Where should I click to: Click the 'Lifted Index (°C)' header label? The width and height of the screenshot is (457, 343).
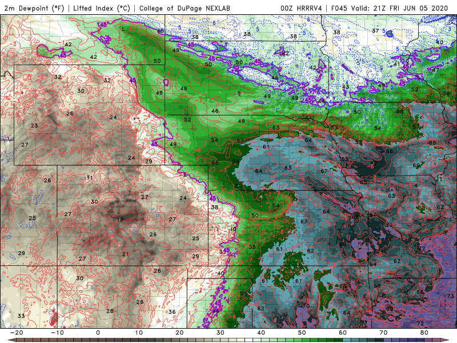point(102,8)
